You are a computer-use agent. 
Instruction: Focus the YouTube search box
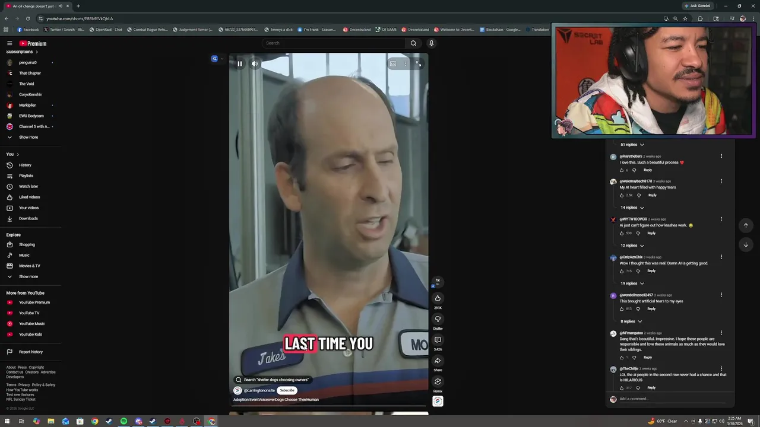point(334,43)
